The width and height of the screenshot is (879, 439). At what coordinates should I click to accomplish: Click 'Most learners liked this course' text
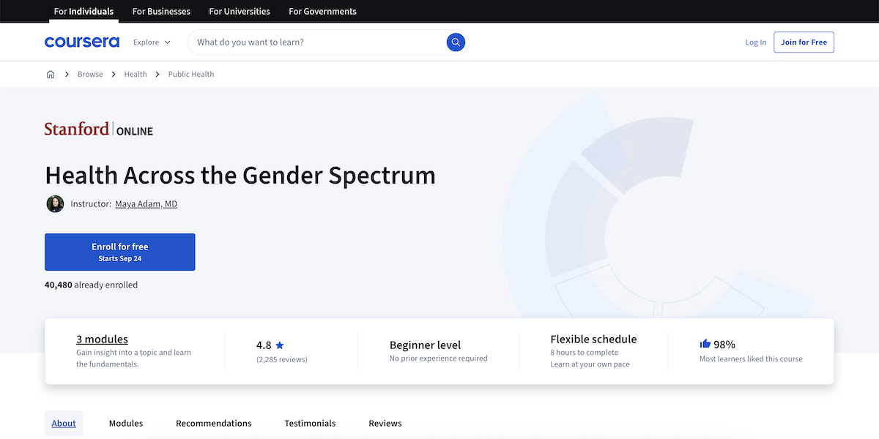751,359
